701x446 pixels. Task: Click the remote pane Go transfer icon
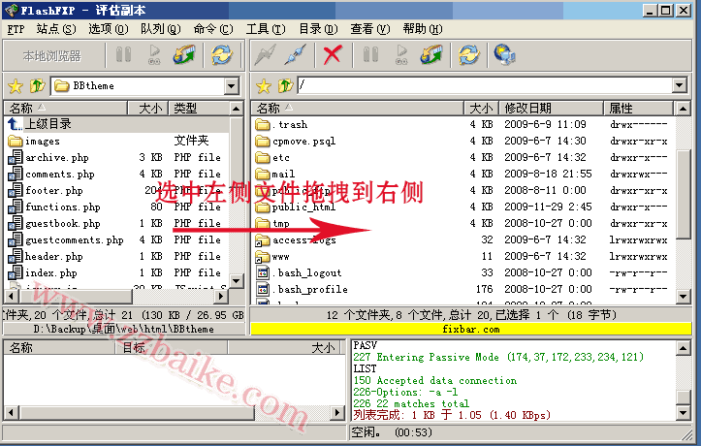(x=401, y=55)
